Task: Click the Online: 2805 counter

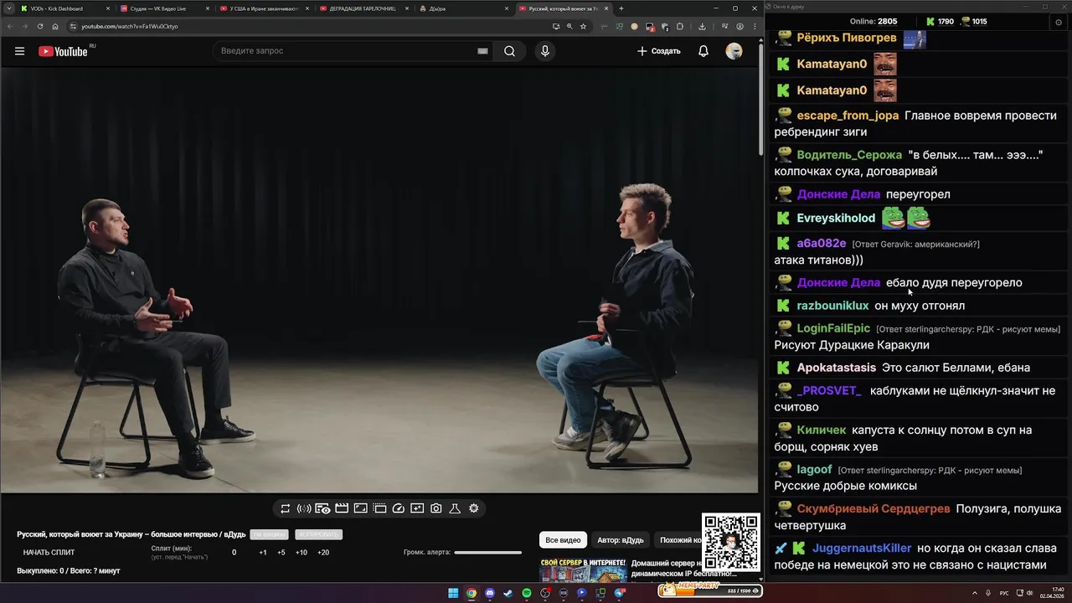Action: (874, 22)
